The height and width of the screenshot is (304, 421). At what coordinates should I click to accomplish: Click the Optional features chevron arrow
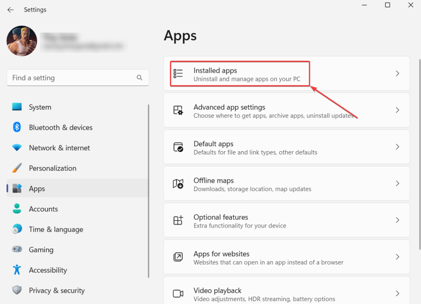point(398,220)
